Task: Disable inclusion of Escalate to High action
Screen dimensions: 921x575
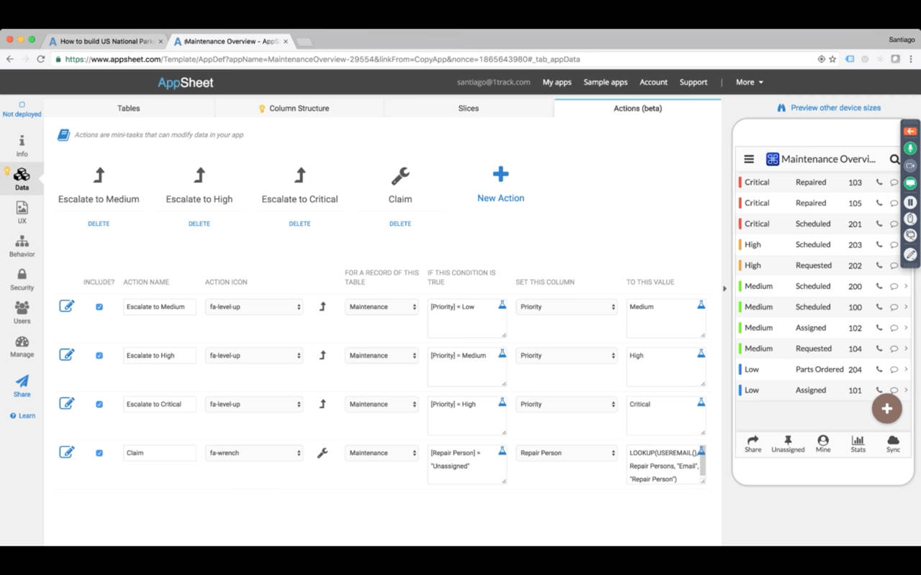Action: tap(99, 355)
